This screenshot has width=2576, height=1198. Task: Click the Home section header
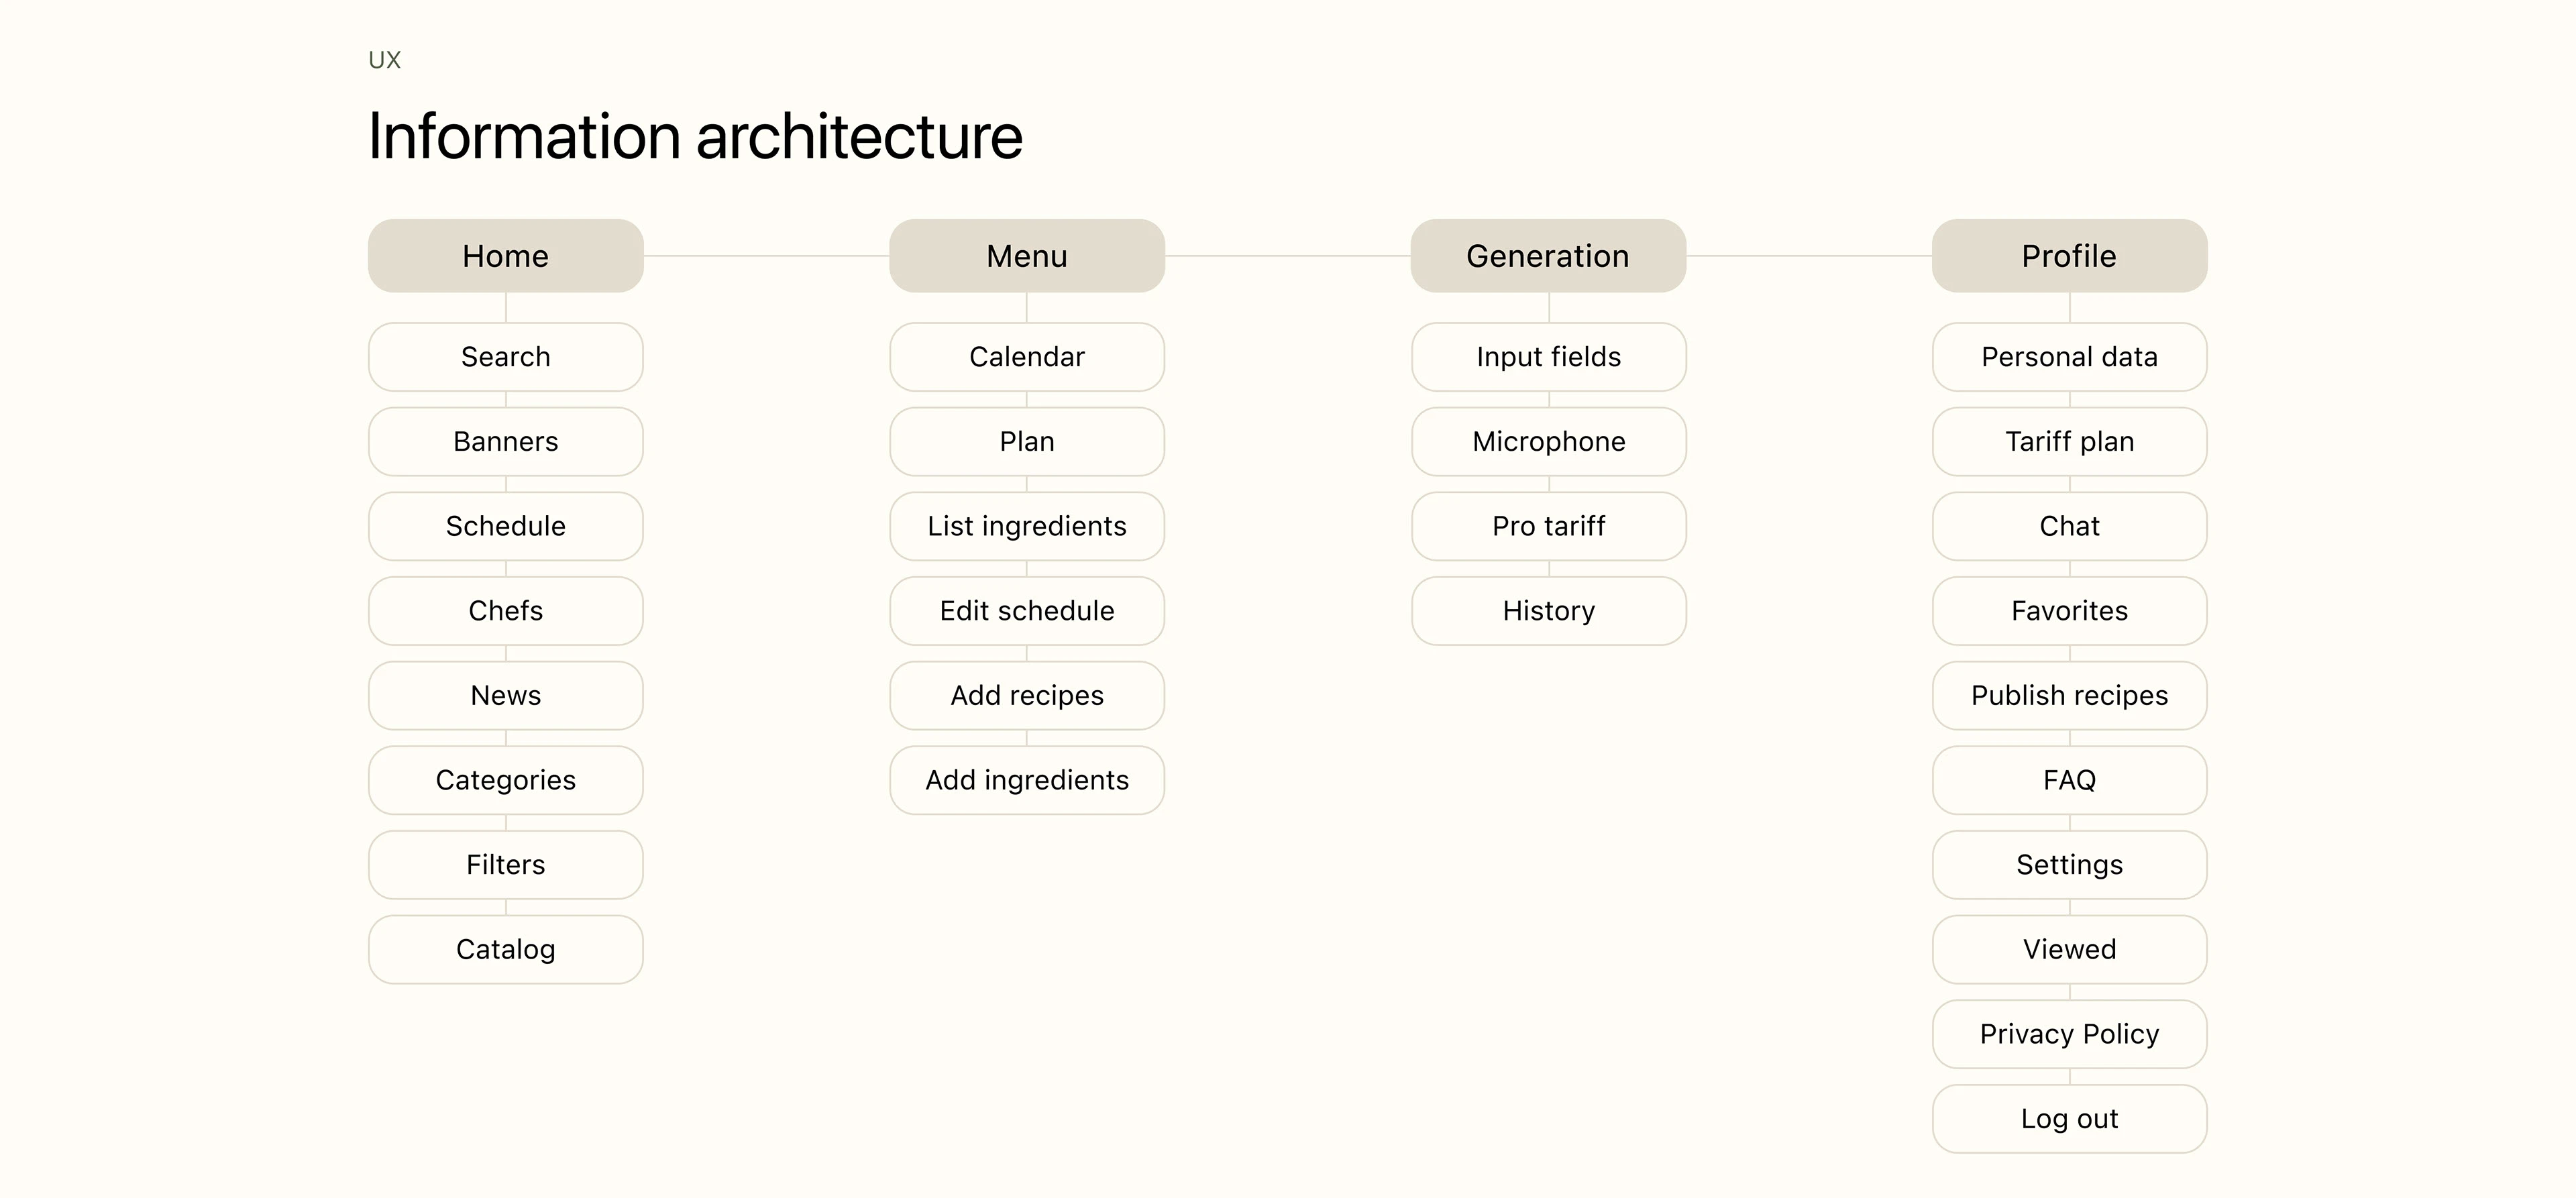505,256
